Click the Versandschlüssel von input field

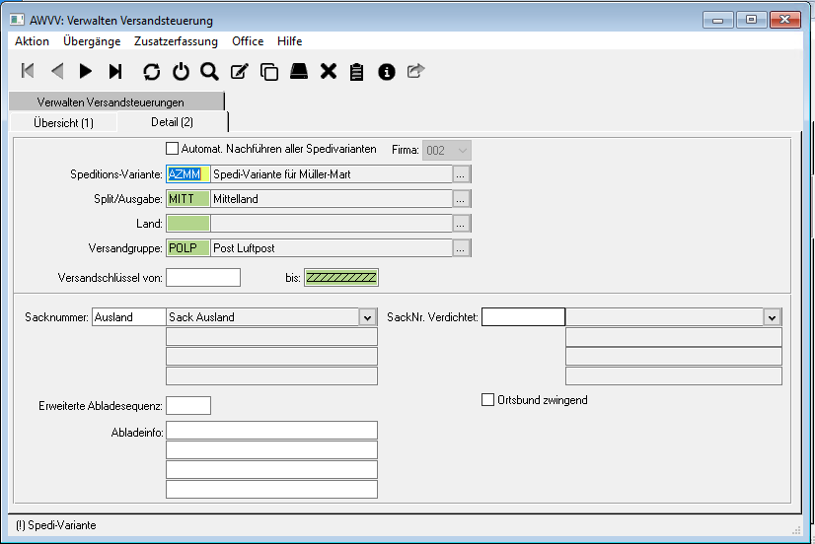click(203, 278)
